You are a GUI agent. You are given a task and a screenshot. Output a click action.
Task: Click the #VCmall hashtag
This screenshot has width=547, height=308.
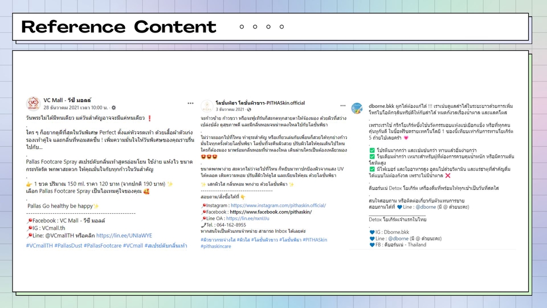point(133,246)
